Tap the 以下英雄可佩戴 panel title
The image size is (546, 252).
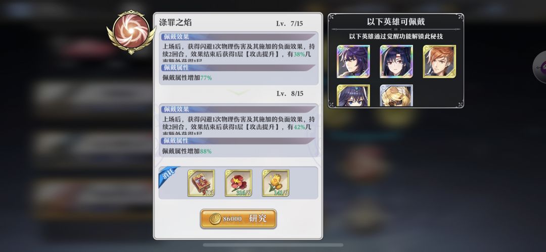pos(396,22)
